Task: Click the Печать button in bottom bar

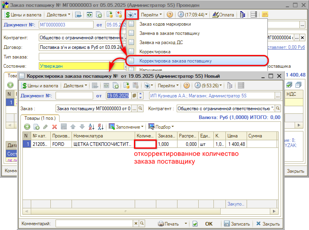Action: pyautogui.click(x=169, y=224)
